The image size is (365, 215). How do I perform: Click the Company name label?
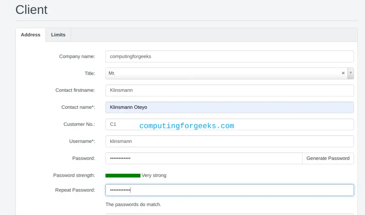click(x=77, y=57)
